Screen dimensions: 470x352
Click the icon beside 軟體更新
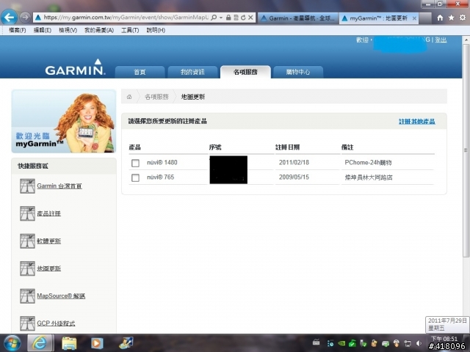[27, 241]
